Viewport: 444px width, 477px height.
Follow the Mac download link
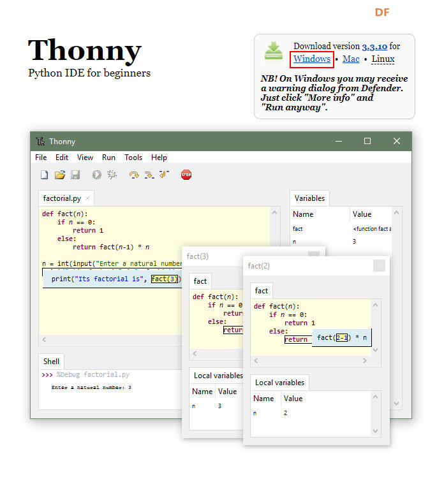(x=351, y=59)
